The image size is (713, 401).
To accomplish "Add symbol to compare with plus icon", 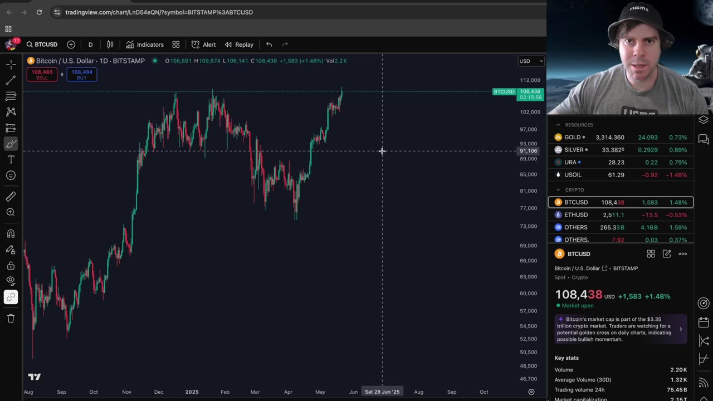I will click(x=71, y=45).
